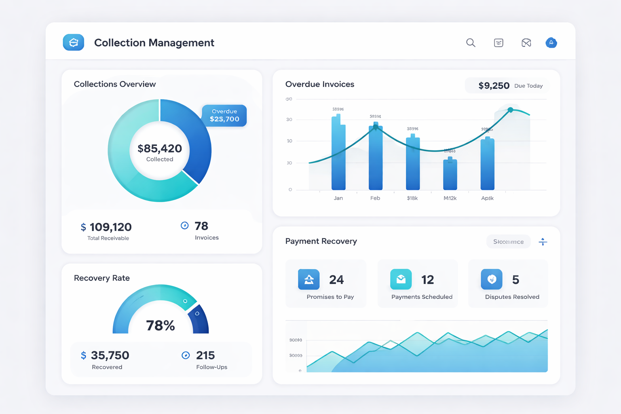Image resolution: width=621 pixels, height=414 pixels.
Task: Open search with the magnifier icon
Action: (x=471, y=43)
